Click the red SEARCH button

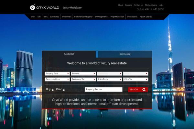(x=138, y=90)
